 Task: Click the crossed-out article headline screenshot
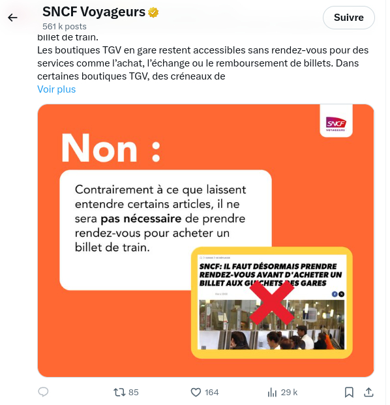(272, 303)
